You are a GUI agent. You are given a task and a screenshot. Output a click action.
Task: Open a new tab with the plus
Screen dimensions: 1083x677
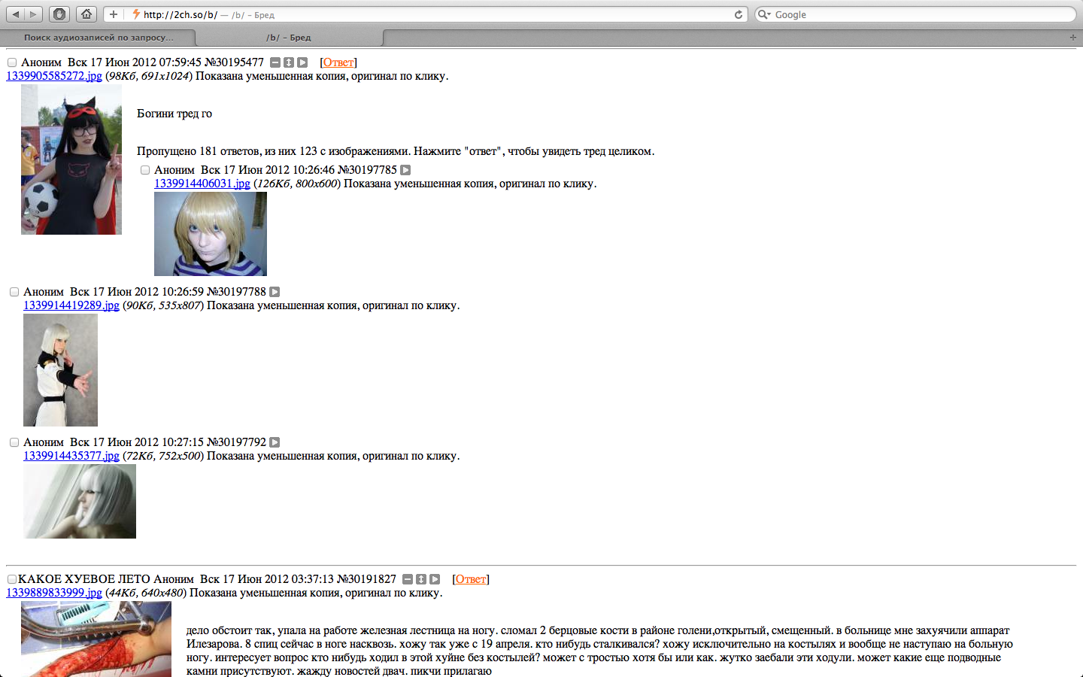[x=1073, y=37]
